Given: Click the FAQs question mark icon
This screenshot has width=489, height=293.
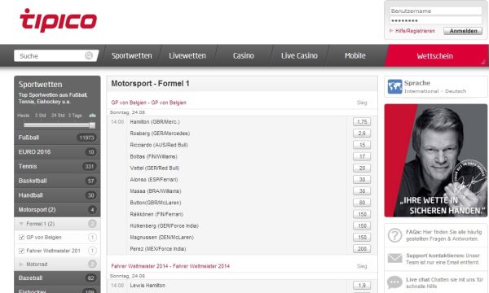Looking at the screenshot, I should 394,235.
